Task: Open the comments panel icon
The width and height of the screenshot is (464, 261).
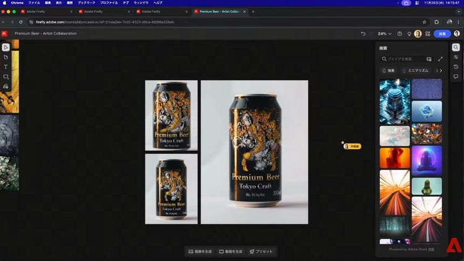Action: pyautogui.click(x=456, y=77)
